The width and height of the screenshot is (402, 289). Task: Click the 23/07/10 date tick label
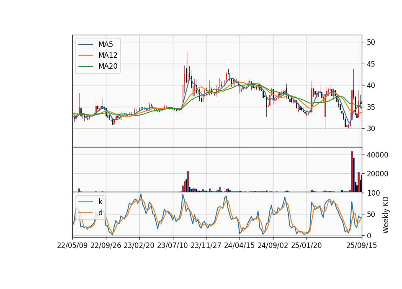(x=173, y=245)
